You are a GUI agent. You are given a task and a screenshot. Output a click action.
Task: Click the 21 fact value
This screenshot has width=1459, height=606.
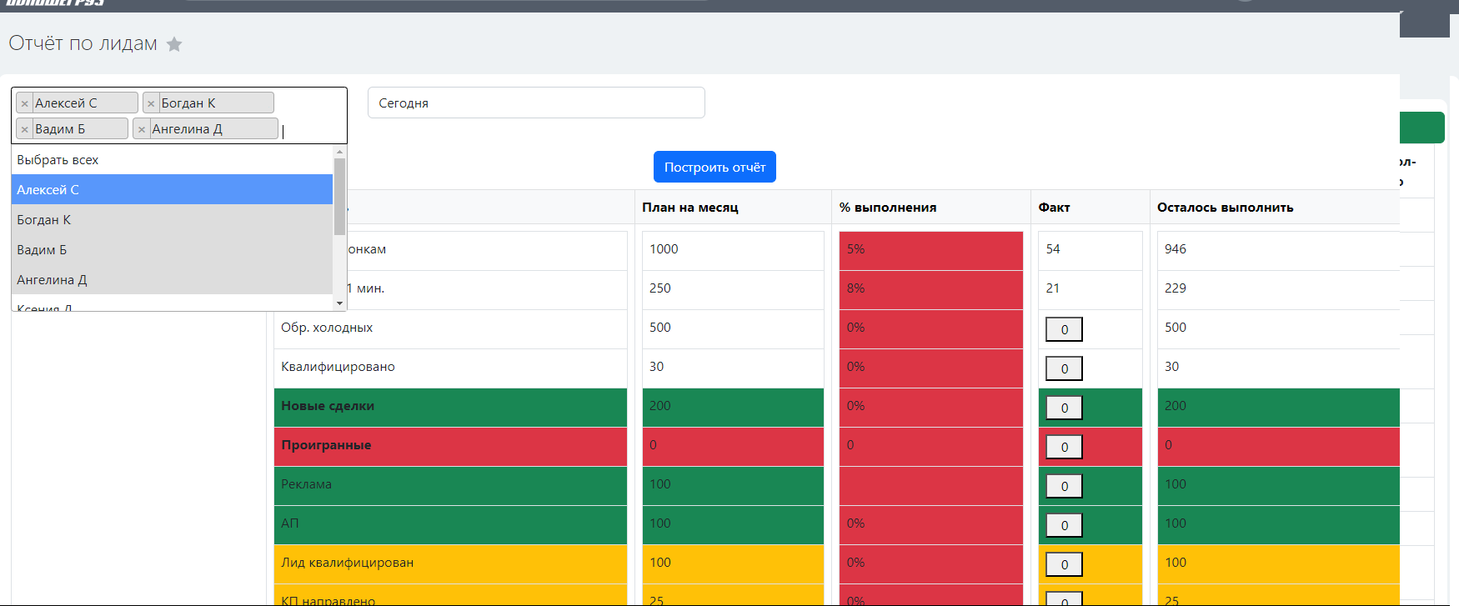click(x=1053, y=288)
